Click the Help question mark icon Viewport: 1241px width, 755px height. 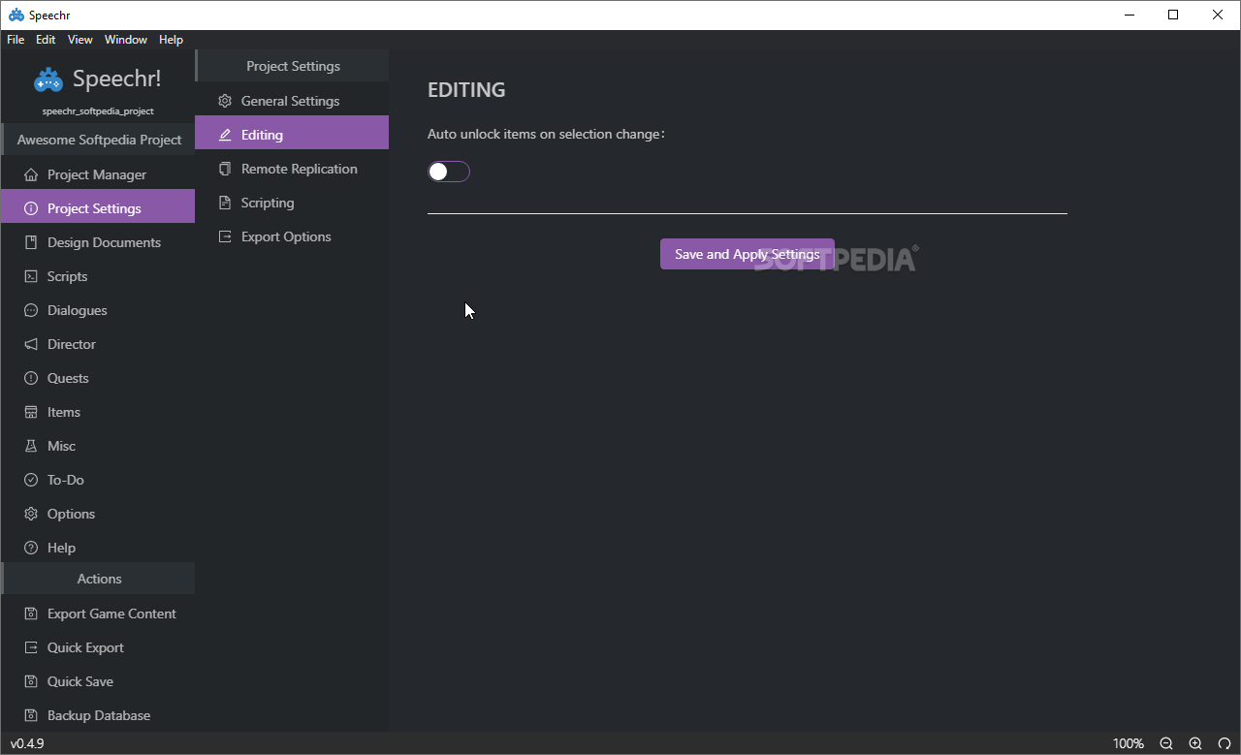(30, 548)
